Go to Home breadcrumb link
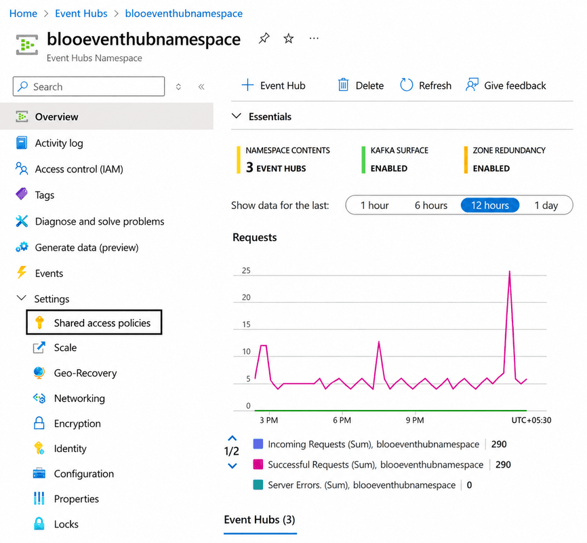This screenshot has width=587, height=543. [x=23, y=14]
